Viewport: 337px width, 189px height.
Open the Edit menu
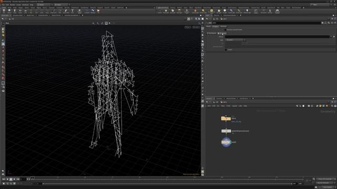click(x=7, y=5)
